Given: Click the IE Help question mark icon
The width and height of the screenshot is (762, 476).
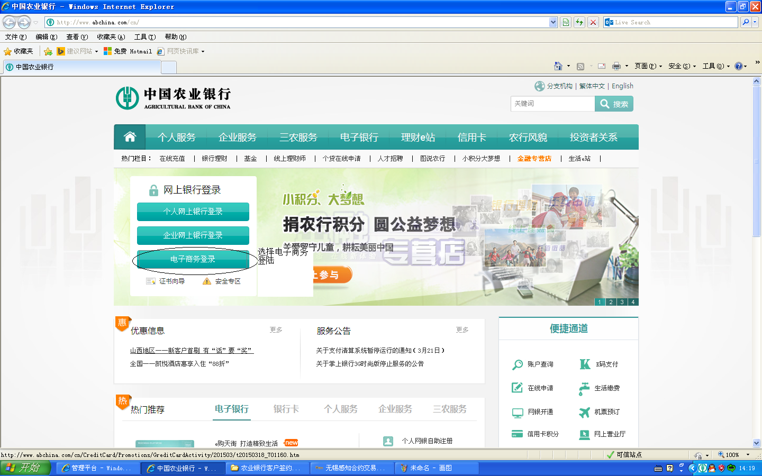Looking at the screenshot, I should pyautogui.click(x=739, y=66).
